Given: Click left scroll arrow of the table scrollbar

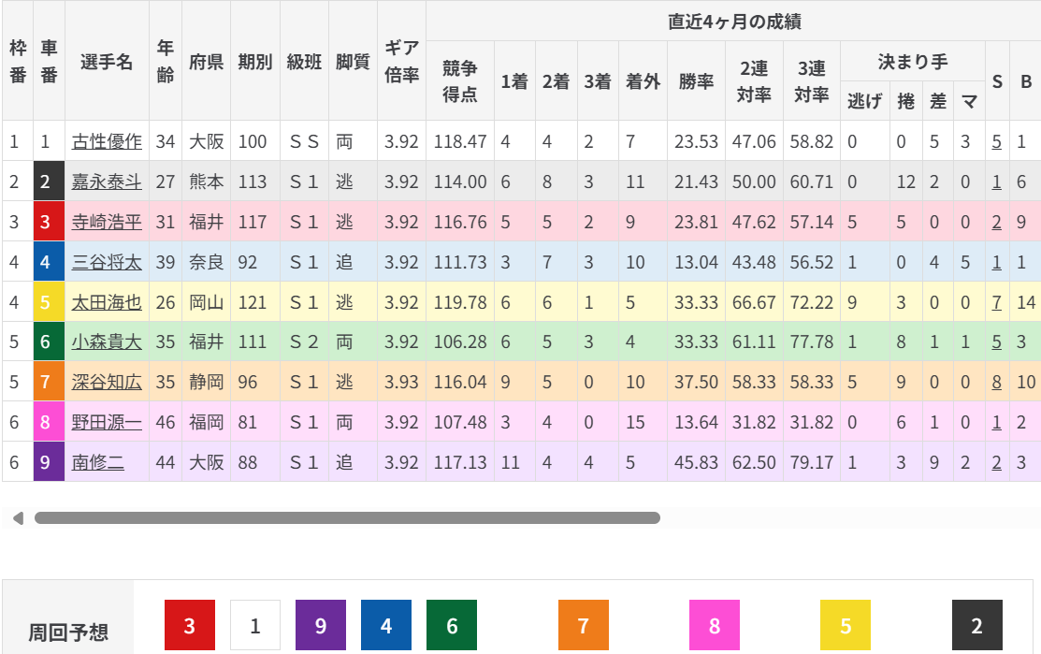Looking at the screenshot, I should click(x=17, y=517).
